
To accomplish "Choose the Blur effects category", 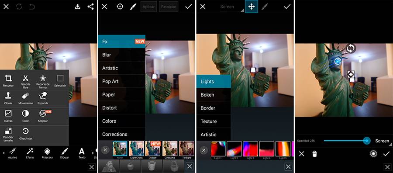I will point(121,55).
